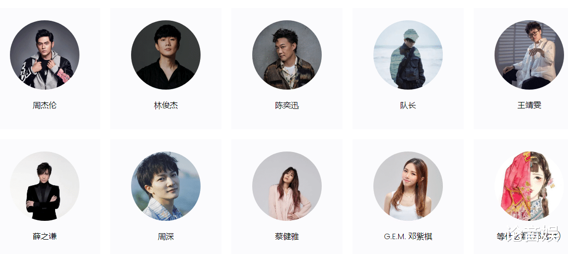
Task: Select the 陈奕迅 name label
Action: [287, 105]
